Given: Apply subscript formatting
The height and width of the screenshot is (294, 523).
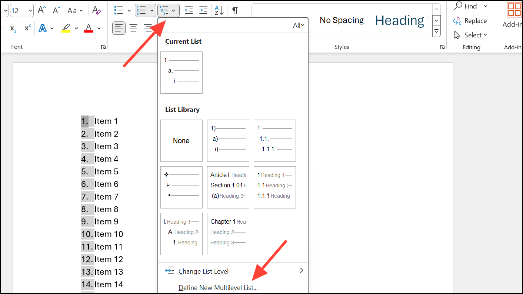Looking at the screenshot, I should [x=13, y=28].
